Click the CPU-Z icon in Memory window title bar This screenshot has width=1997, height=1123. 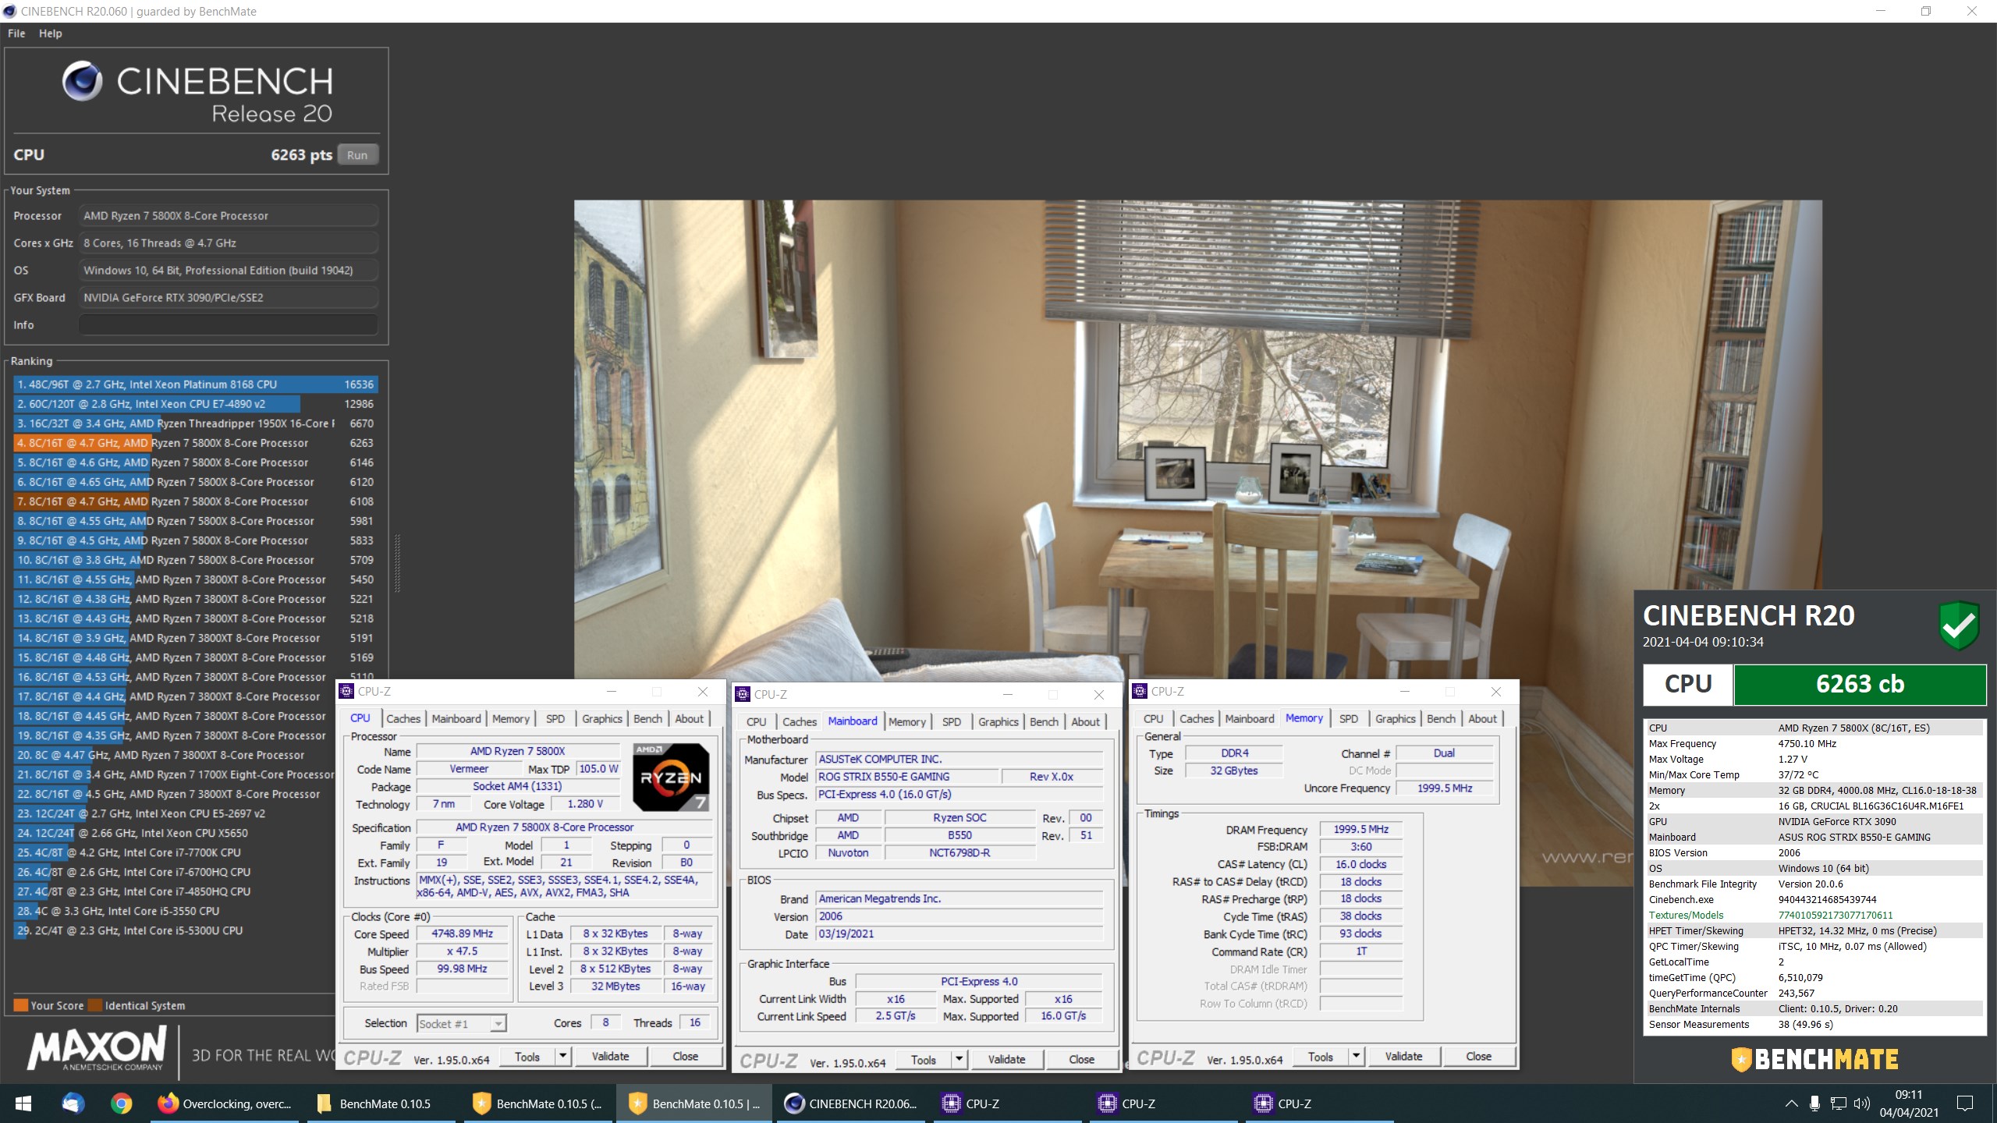[x=1140, y=691]
